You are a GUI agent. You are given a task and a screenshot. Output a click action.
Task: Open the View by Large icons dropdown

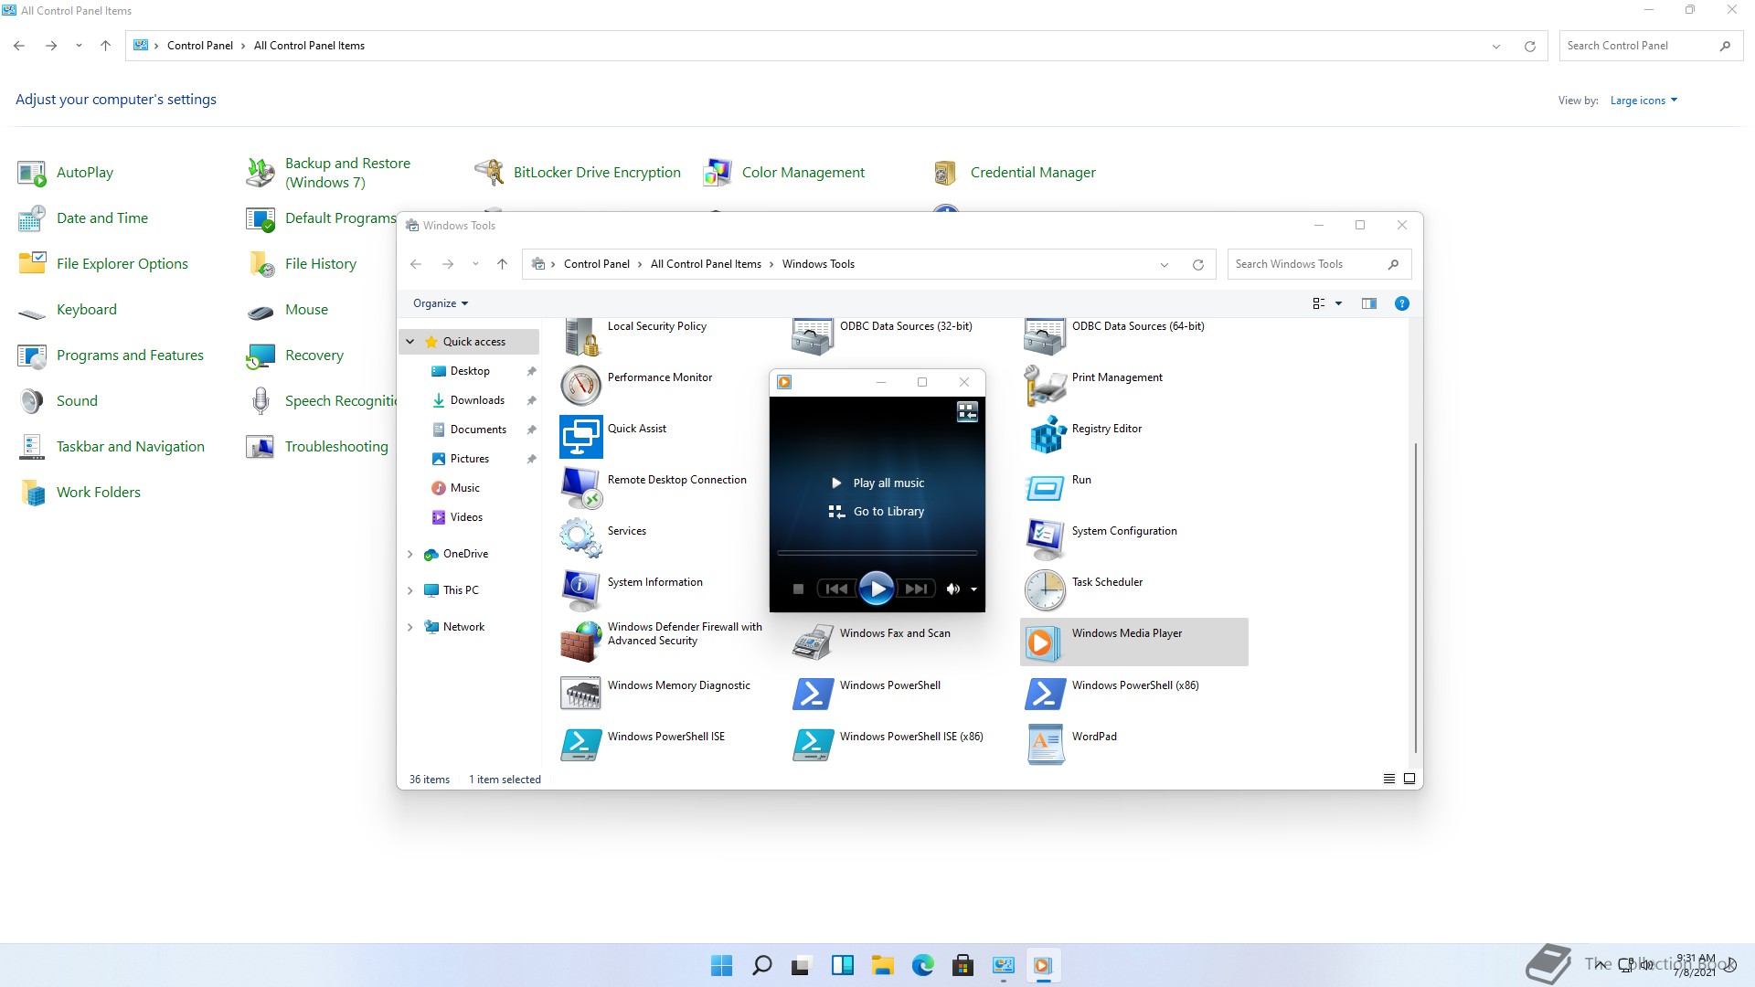click(x=1643, y=101)
